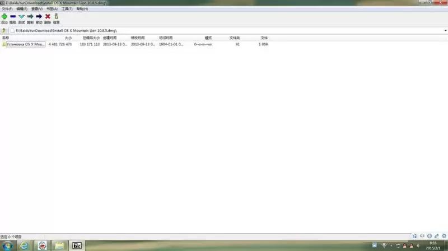The width and height of the screenshot is (448, 251).
Task: Click the speaker floating toolbar icon
Action: coord(422,236)
